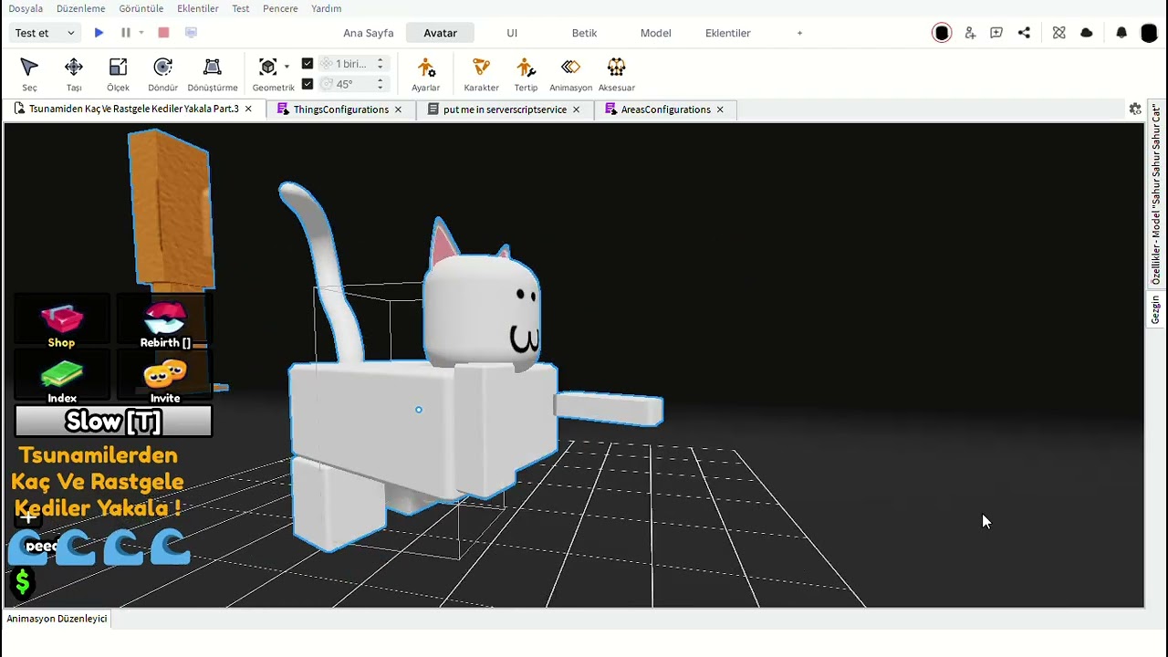Image resolution: width=1168 pixels, height=657 pixels.
Task: Switch to the Avatar ribbon tab
Action: click(440, 33)
